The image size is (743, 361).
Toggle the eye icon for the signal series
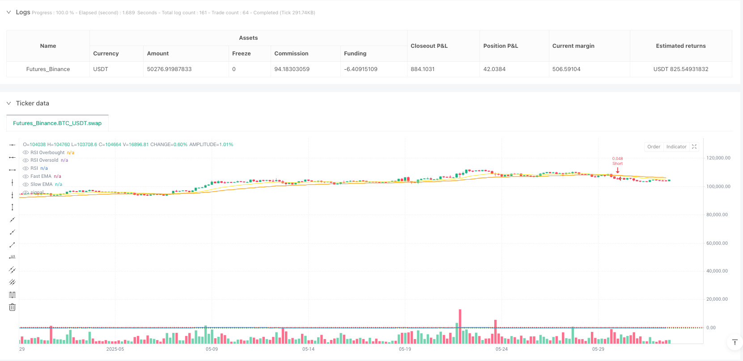point(25,193)
